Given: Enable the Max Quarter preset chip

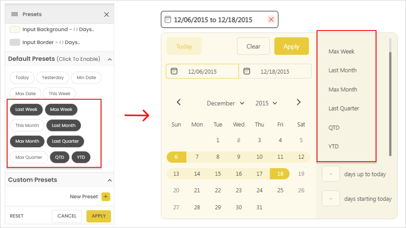Looking at the screenshot, I should tap(29, 157).
